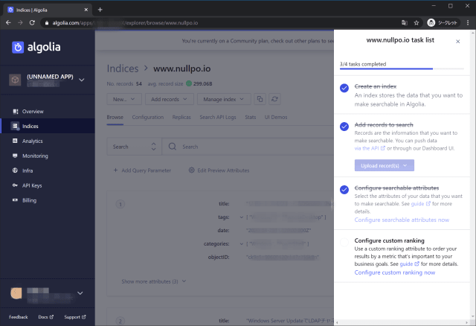Viewport: 476px width, 326px height.
Task: Open Analytics from the sidebar
Action: tap(32, 141)
